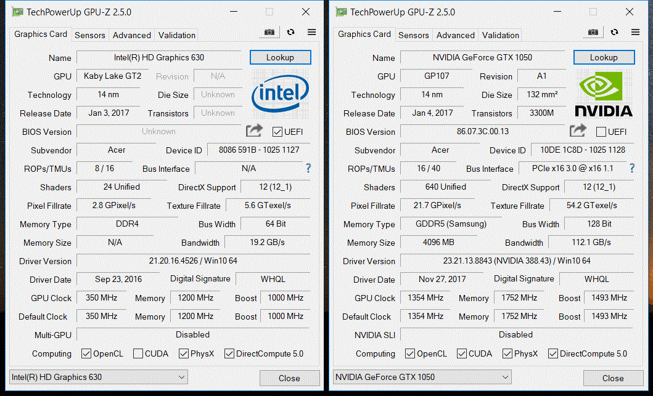Click Shaders field 640 Unified
653x396 pixels.
446,187
